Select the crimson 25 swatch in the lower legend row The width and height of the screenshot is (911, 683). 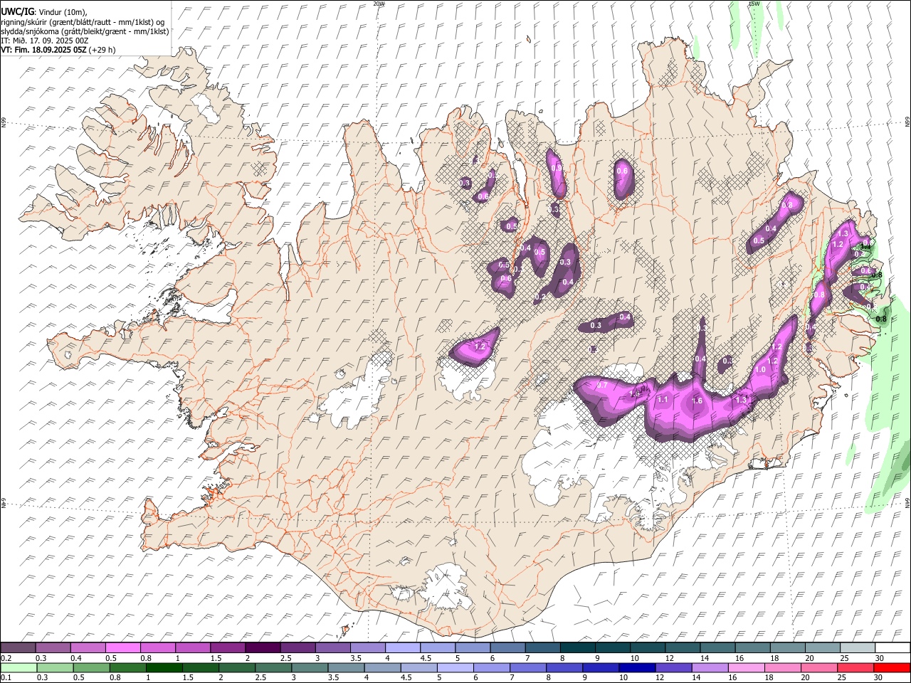(855, 667)
